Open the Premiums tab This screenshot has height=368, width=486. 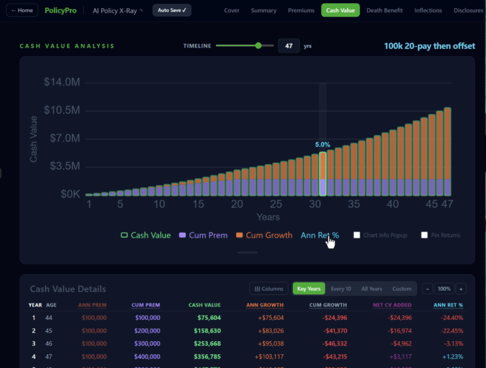point(301,10)
